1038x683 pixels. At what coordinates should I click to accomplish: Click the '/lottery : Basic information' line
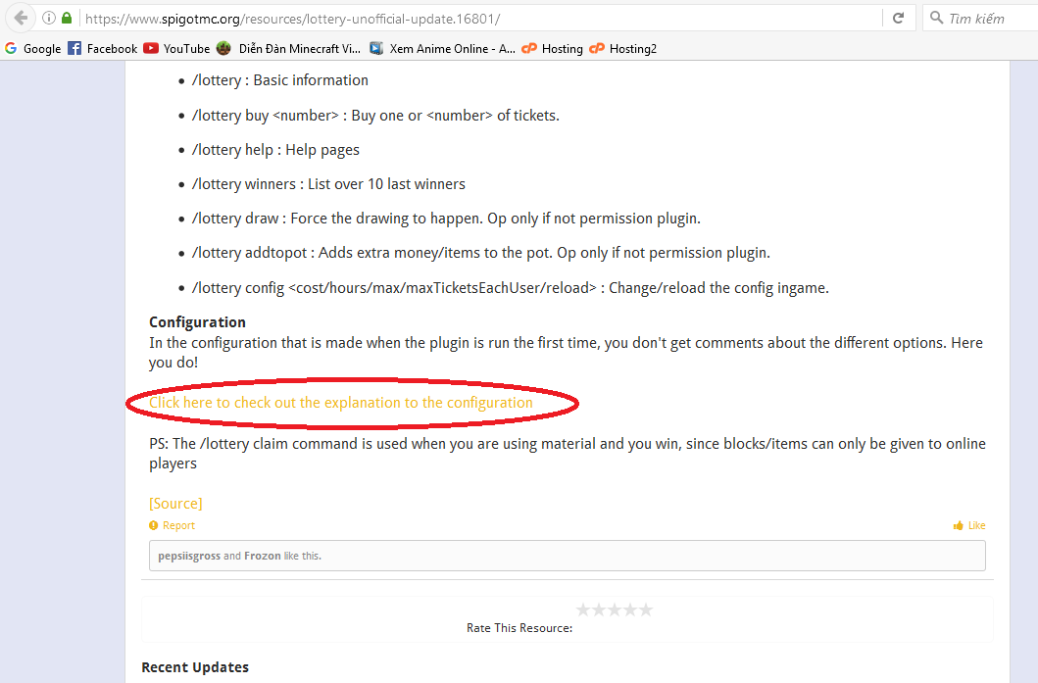click(x=280, y=80)
